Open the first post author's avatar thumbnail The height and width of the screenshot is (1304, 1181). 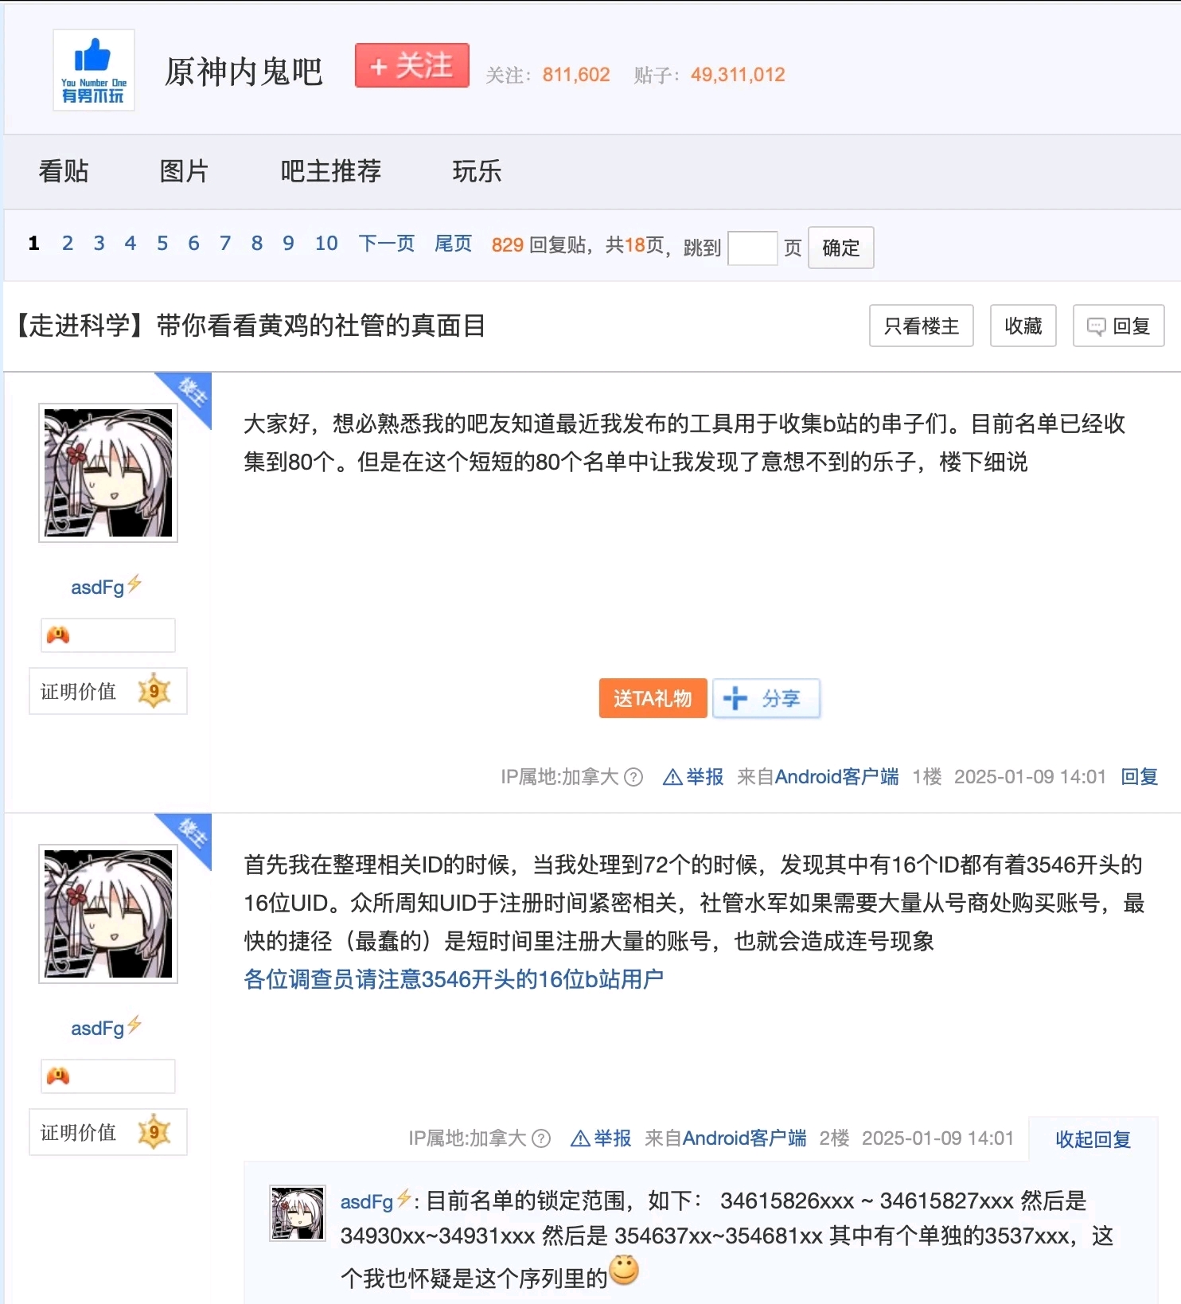[x=108, y=473]
